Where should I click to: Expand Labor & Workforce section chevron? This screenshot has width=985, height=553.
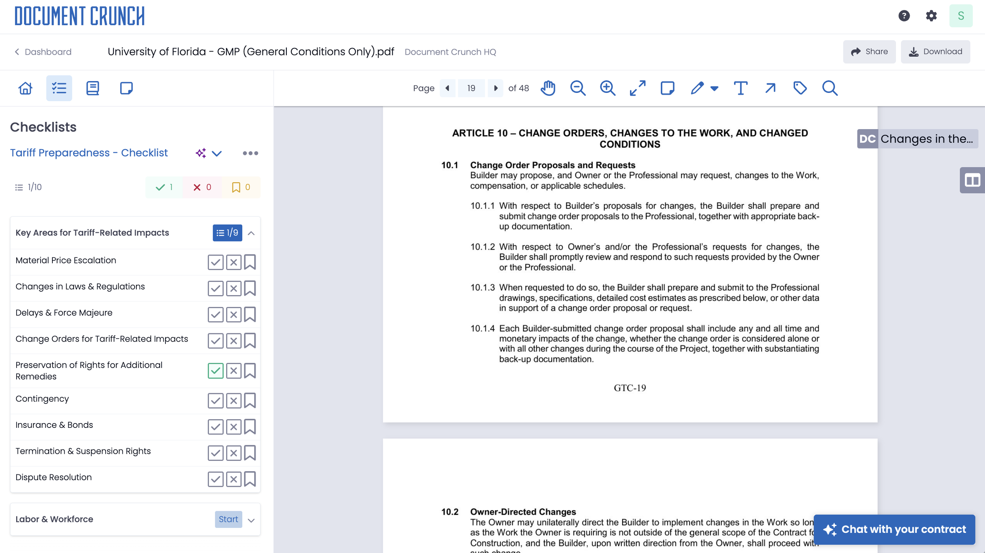(251, 520)
